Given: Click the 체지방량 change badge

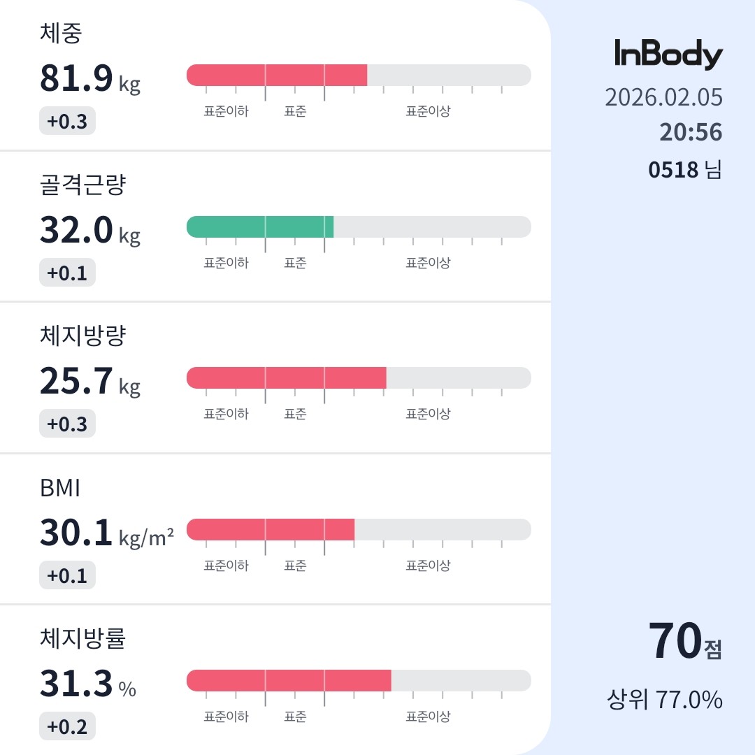Looking at the screenshot, I should pos(67,424).
